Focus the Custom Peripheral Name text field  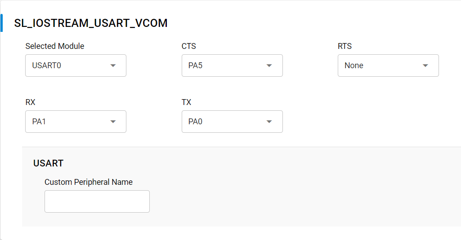coord(97,201)
